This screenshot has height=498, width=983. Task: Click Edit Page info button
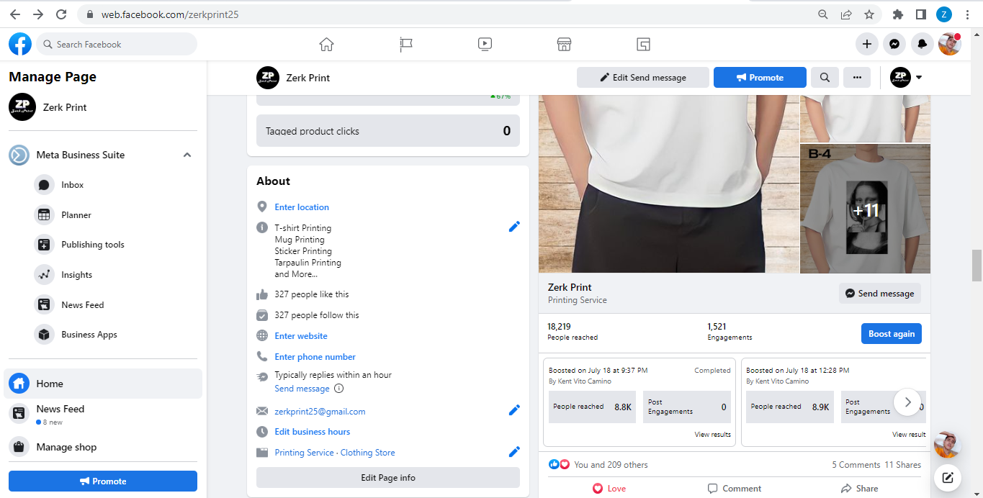[388, 478]
